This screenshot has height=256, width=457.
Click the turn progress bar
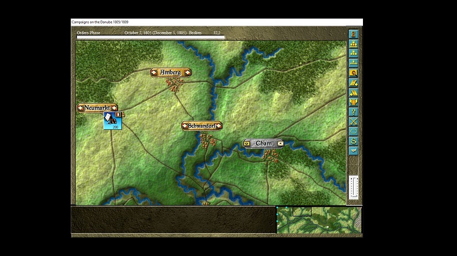coord(151,37)
